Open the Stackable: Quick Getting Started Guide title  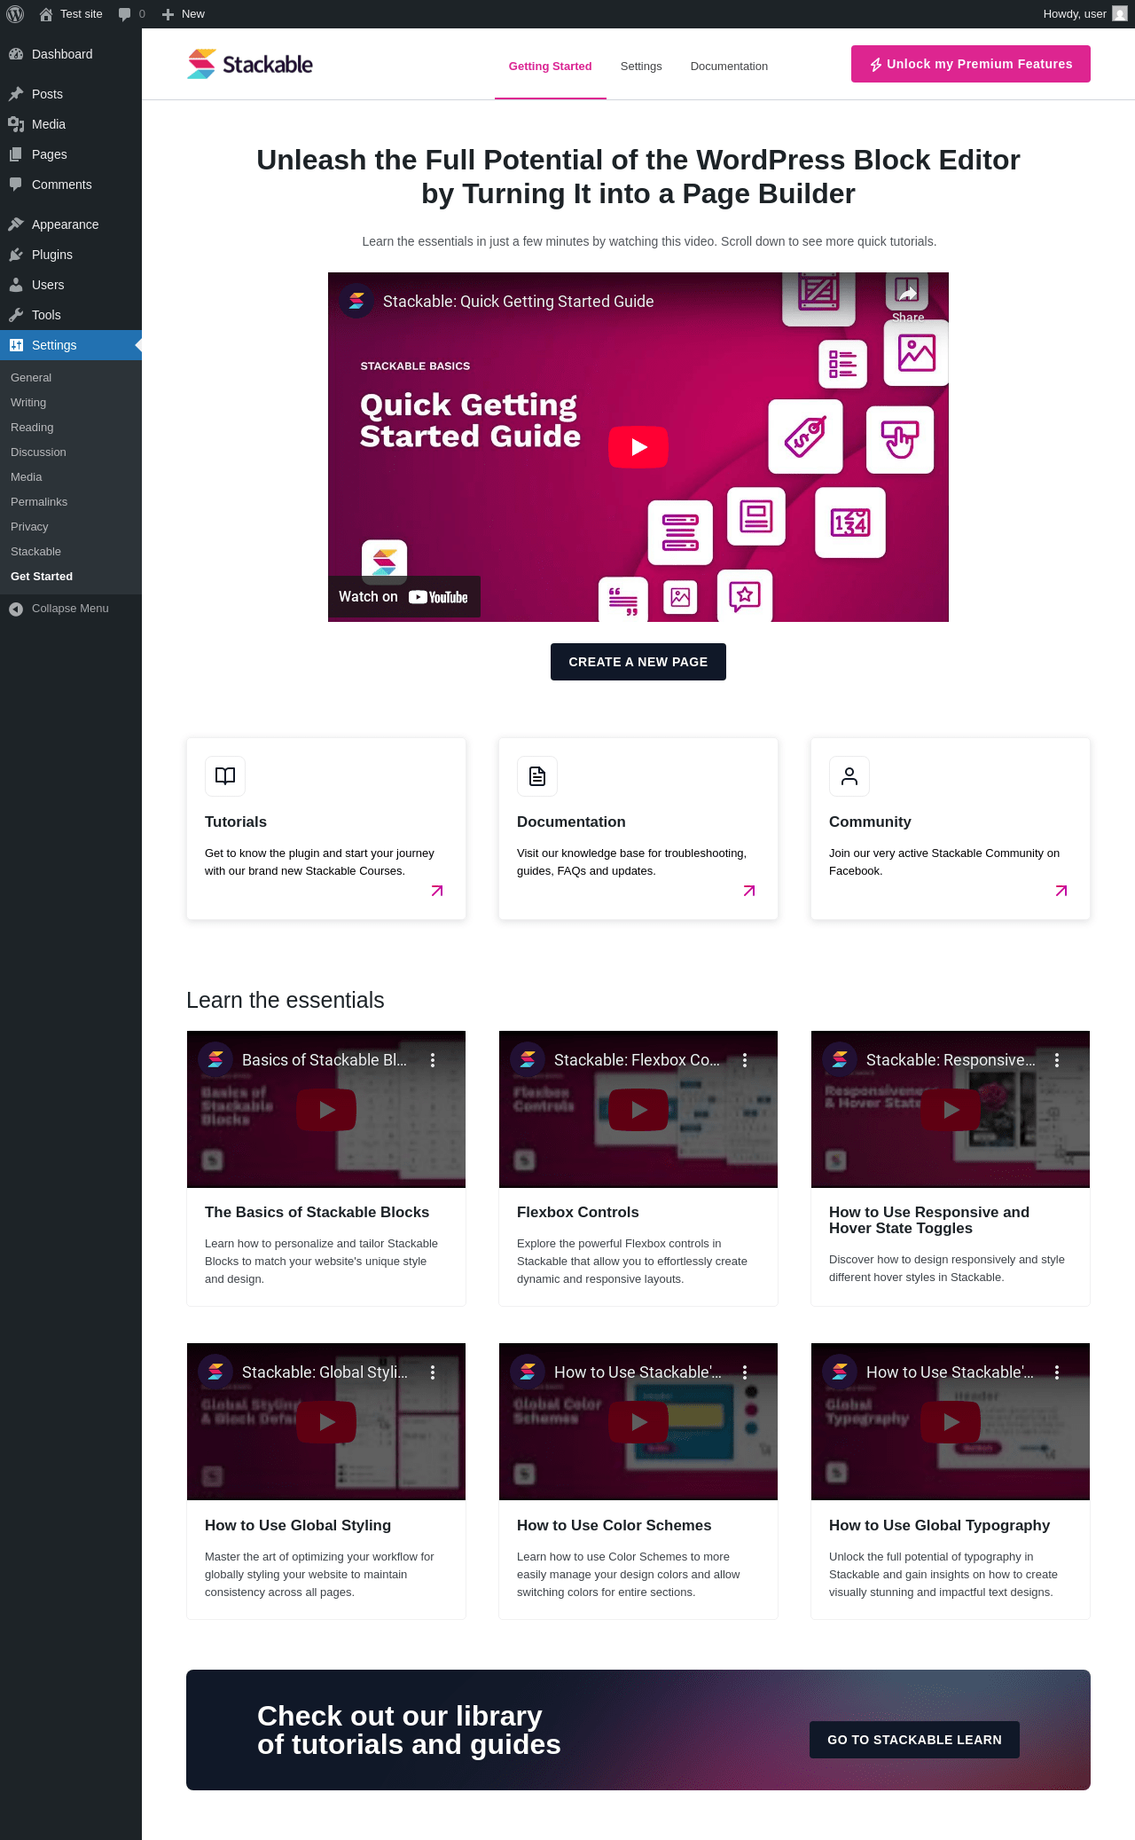(x=519, y=302)
